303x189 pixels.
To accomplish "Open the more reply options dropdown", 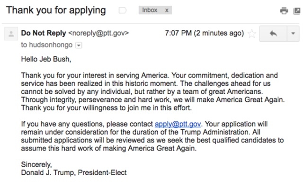I will (293, 34).
